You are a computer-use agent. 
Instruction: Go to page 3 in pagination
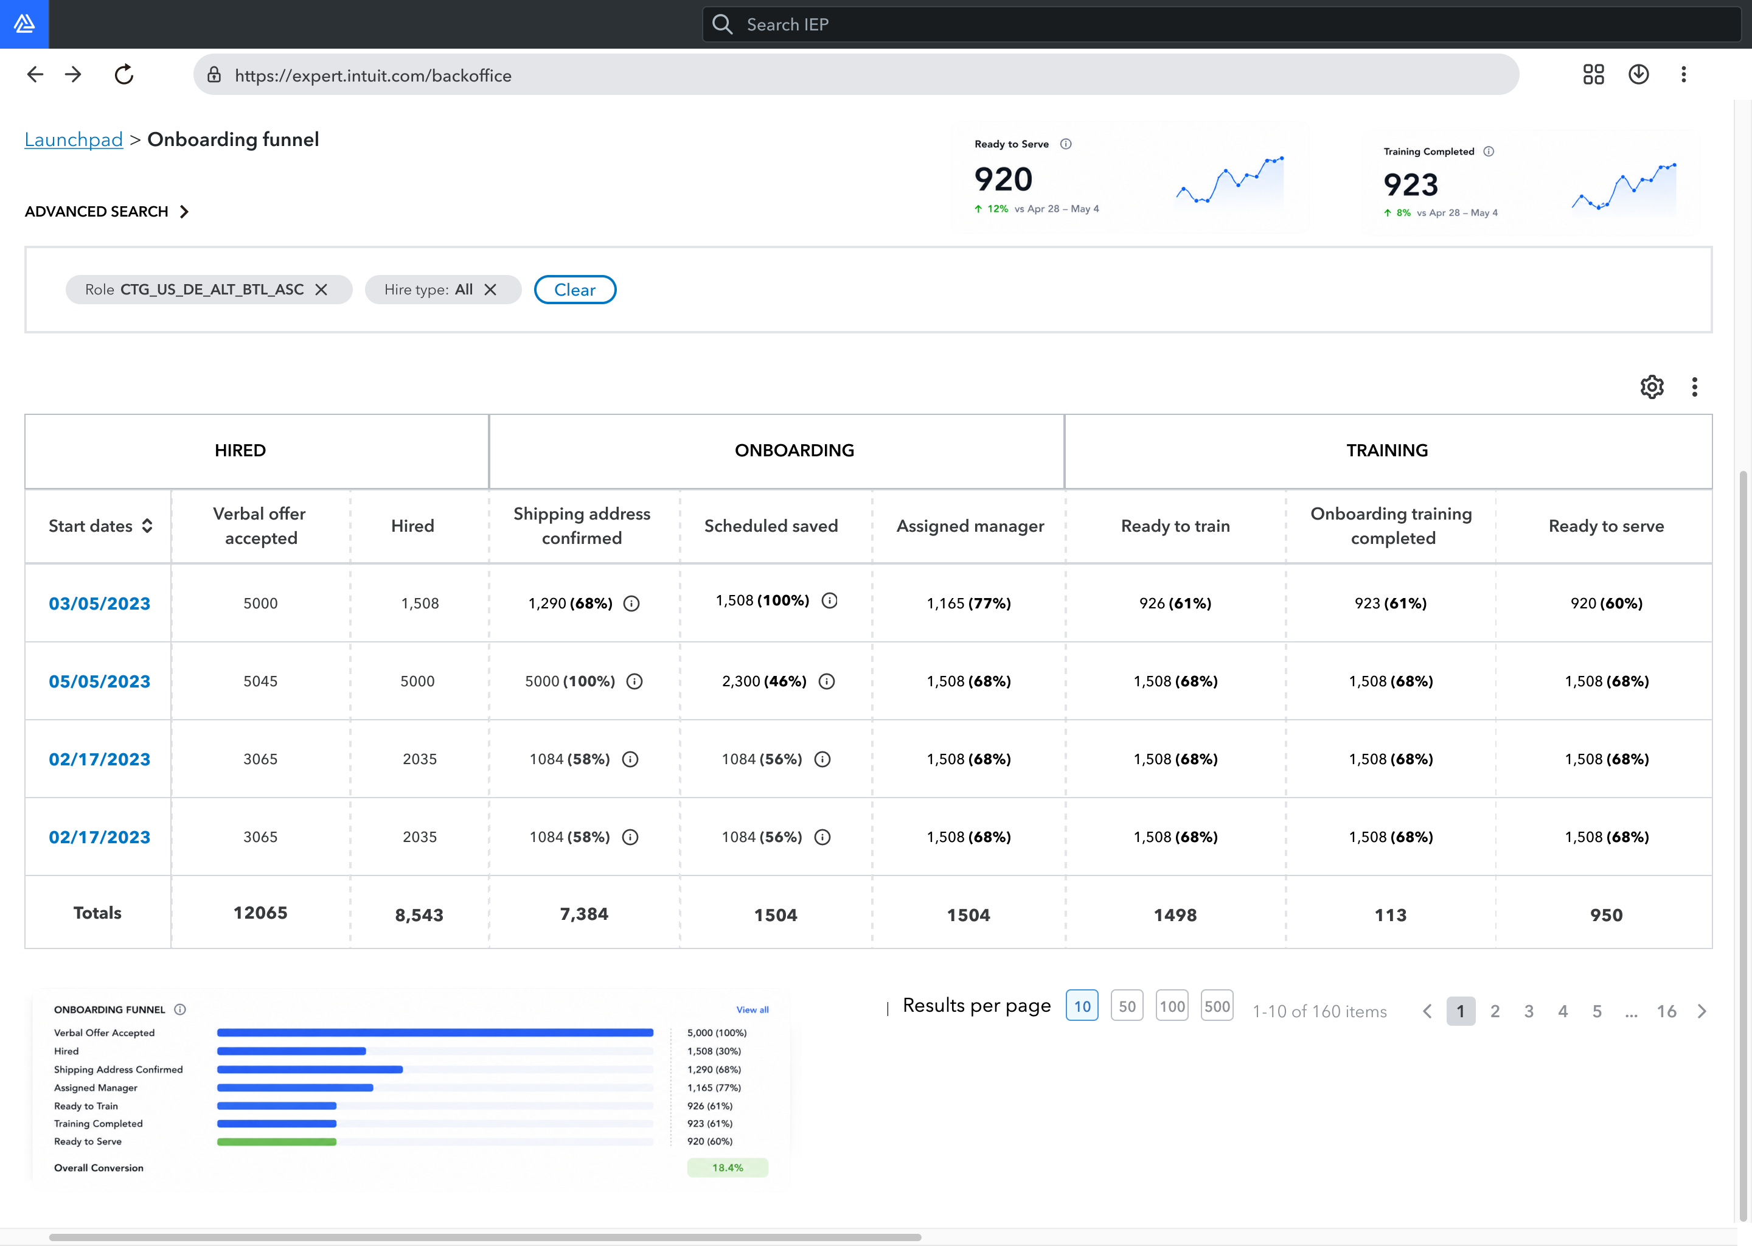tap(1529, 1011)
